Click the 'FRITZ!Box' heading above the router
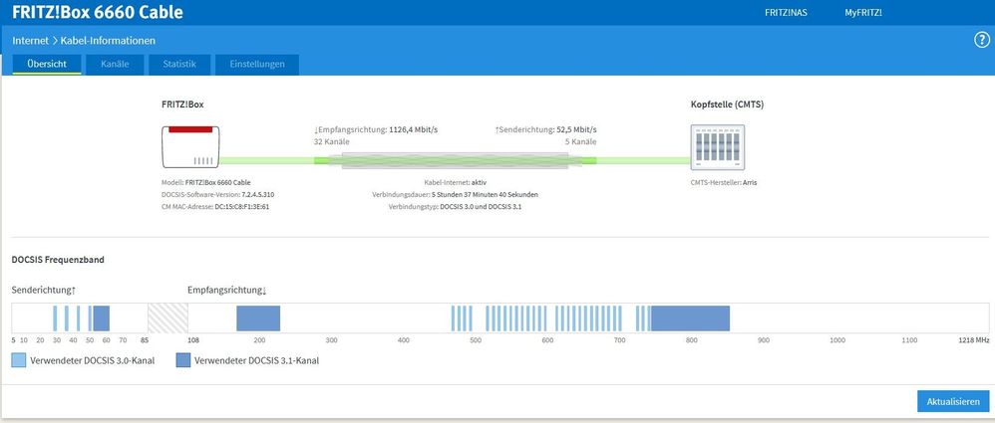995x423 pixels. point(182,105)
